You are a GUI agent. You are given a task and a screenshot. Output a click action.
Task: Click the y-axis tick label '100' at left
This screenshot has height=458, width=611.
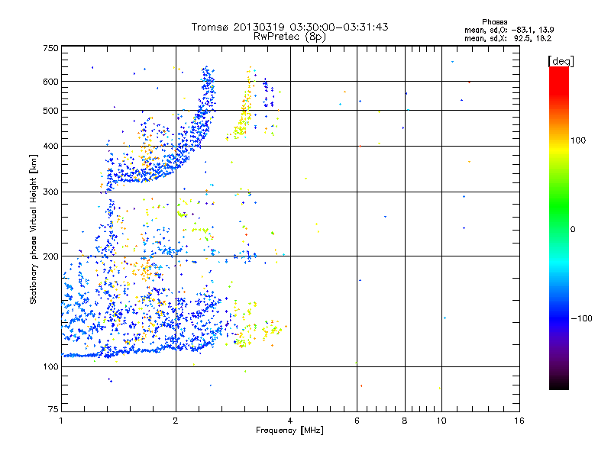pos(50,367)
